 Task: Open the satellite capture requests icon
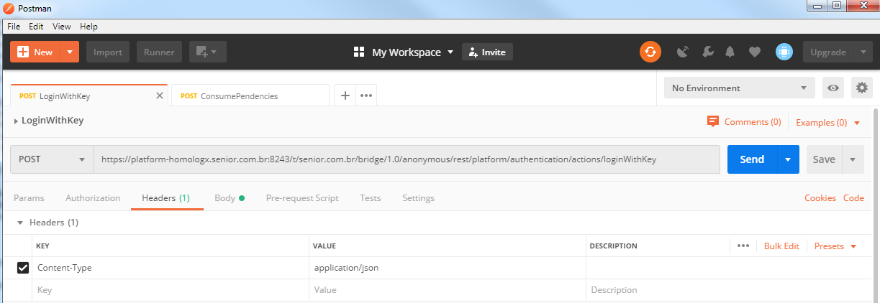(x=684, y=52)
